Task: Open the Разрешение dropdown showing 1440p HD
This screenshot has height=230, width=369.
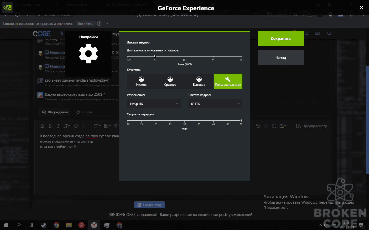Action: click(x=154, y=104)
